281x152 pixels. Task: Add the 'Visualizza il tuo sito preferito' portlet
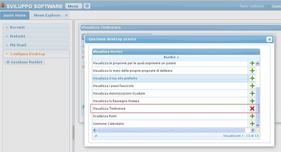[252, 78]
